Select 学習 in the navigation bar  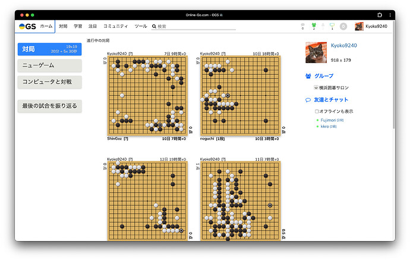tap(78, 26)
